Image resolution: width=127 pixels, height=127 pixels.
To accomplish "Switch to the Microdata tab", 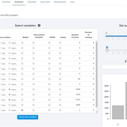I will tap(6, 2).
